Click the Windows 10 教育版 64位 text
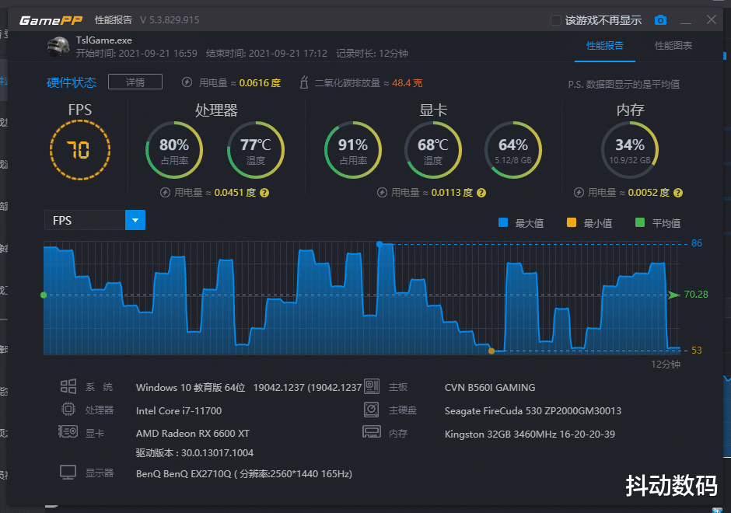 191,388
